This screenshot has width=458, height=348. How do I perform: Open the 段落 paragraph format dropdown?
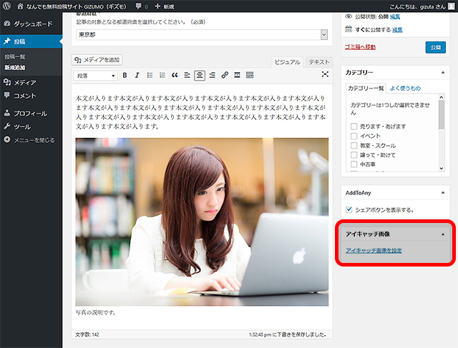click(96, 75)
